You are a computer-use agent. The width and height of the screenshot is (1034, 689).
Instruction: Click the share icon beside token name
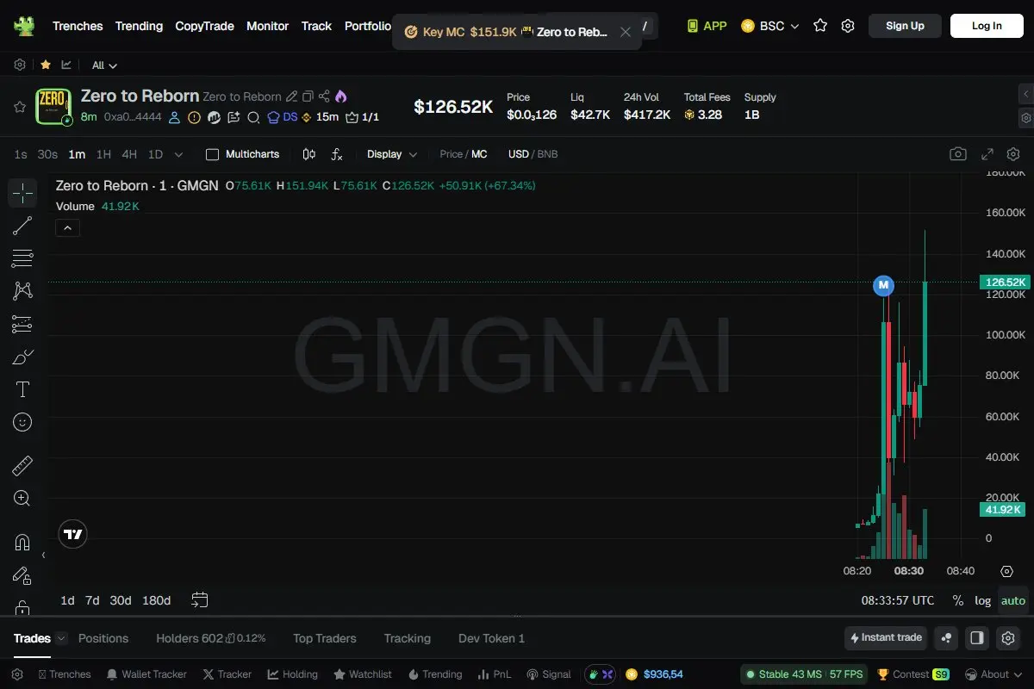[324, 96]
